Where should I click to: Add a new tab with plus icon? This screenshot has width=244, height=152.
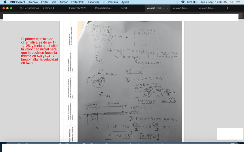pyautogui.click(x=227, y=8)
